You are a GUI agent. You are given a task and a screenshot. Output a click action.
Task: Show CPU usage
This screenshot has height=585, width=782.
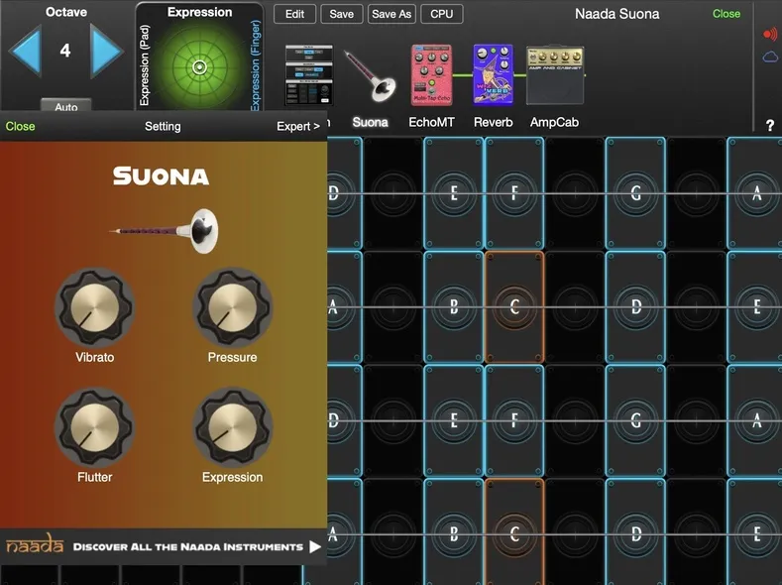point(442,14)
